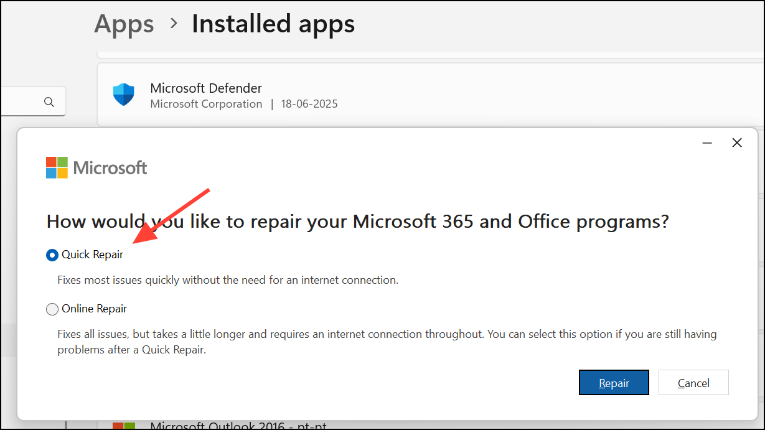Close the Microsoft repair dialog window
765x430 pixels.
(x=737, y=143)
